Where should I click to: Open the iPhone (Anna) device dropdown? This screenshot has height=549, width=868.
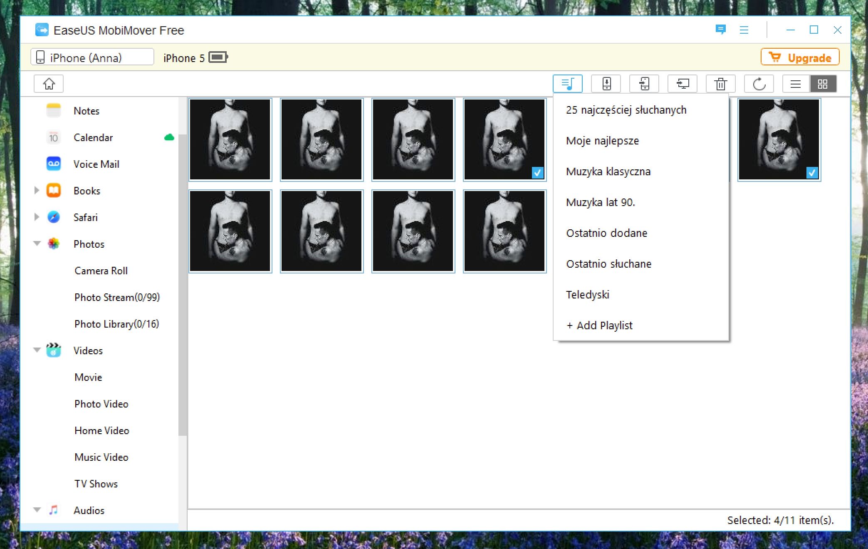point(92,57)
